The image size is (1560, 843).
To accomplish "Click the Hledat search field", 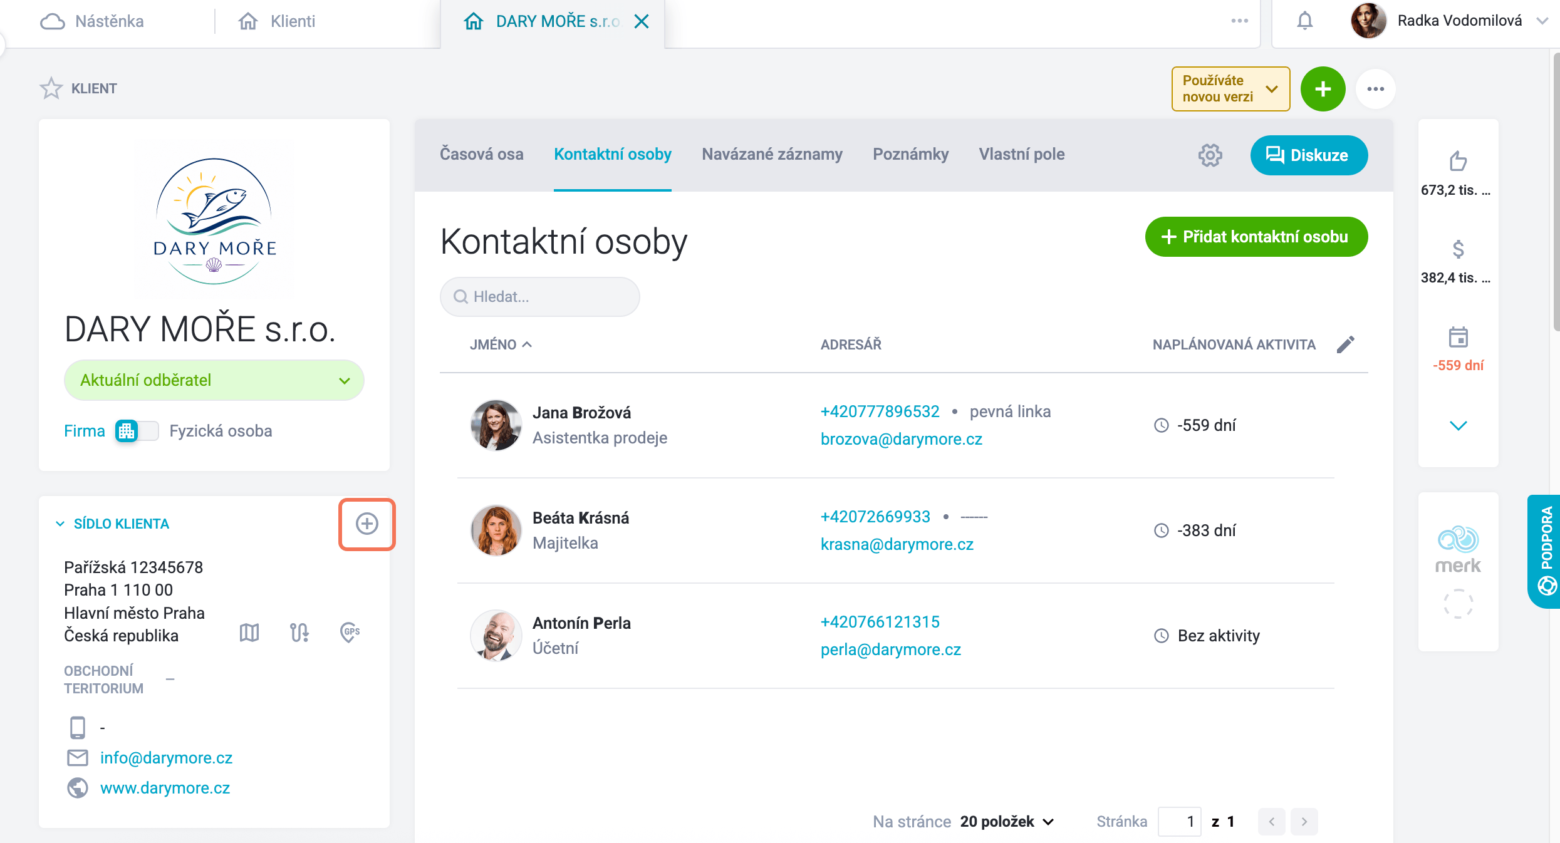I will point(539,297).
